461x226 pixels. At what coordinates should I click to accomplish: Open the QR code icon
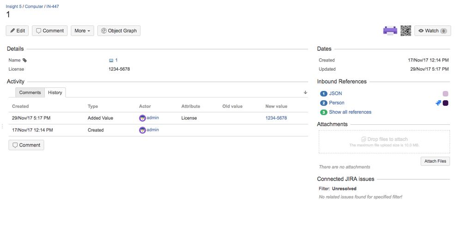click(x=406, y=31)
